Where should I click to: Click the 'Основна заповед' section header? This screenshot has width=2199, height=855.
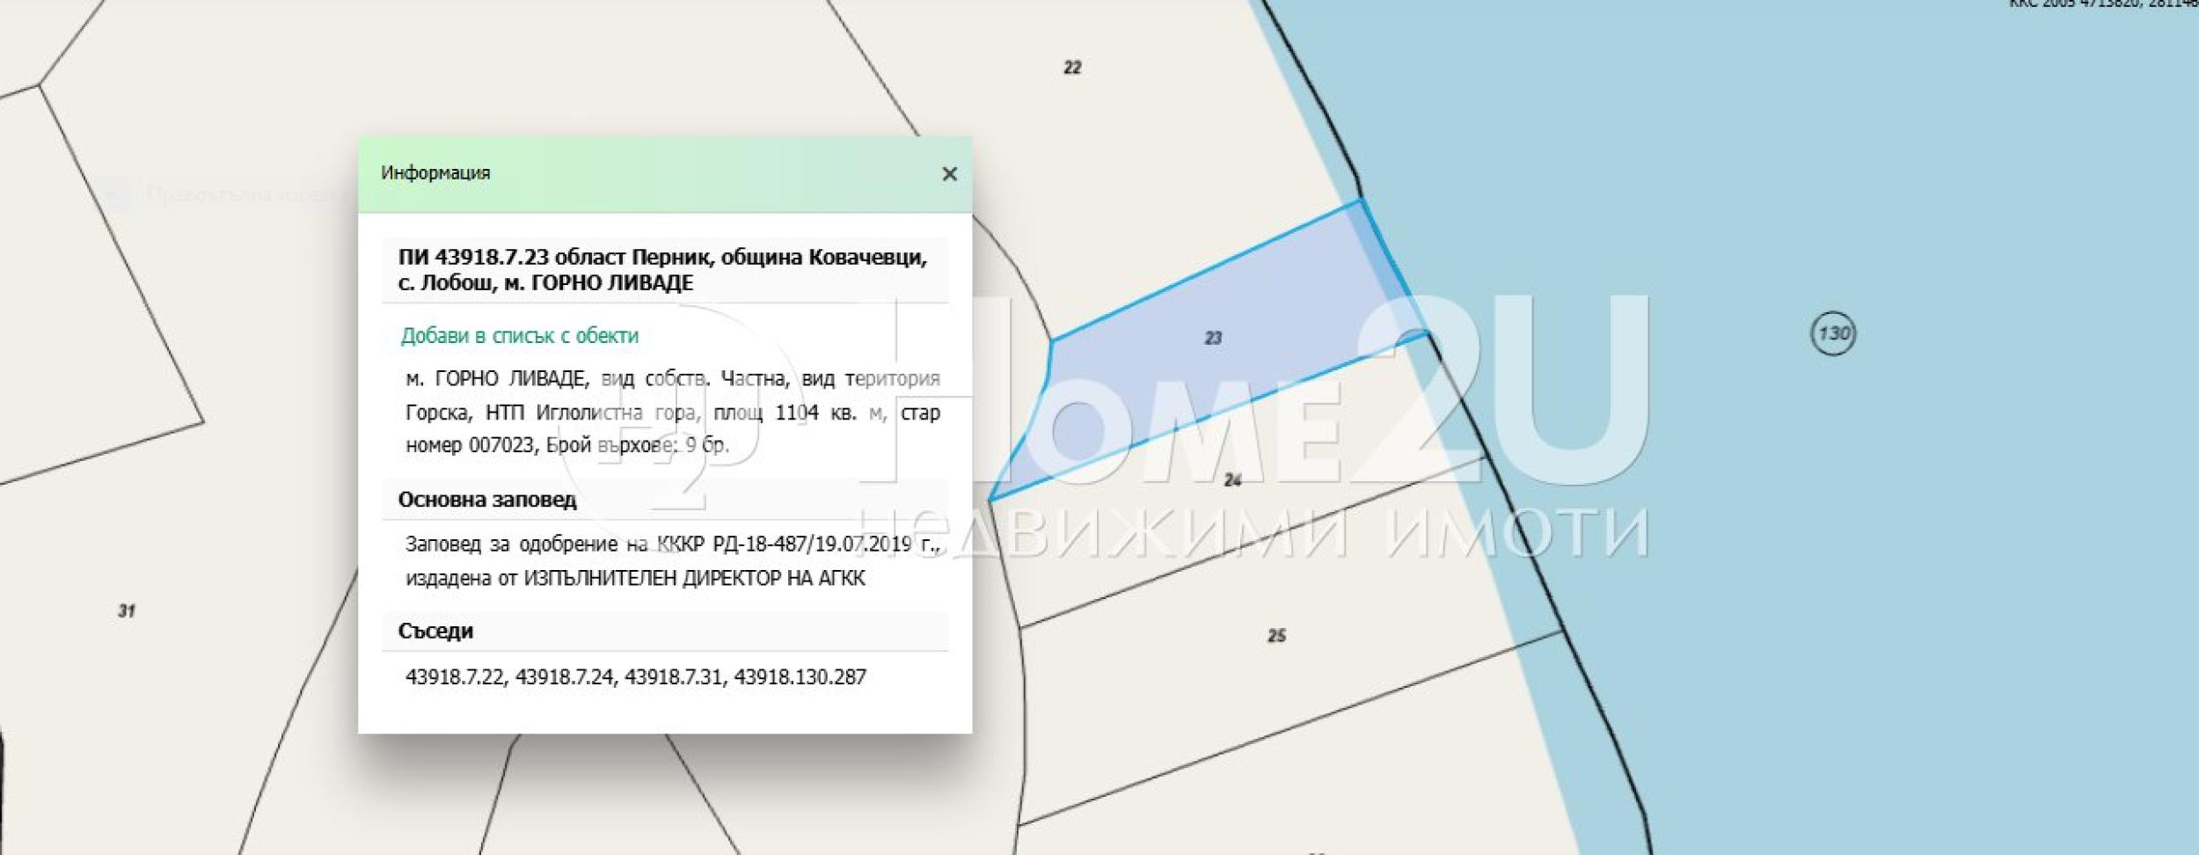point(487,501)
